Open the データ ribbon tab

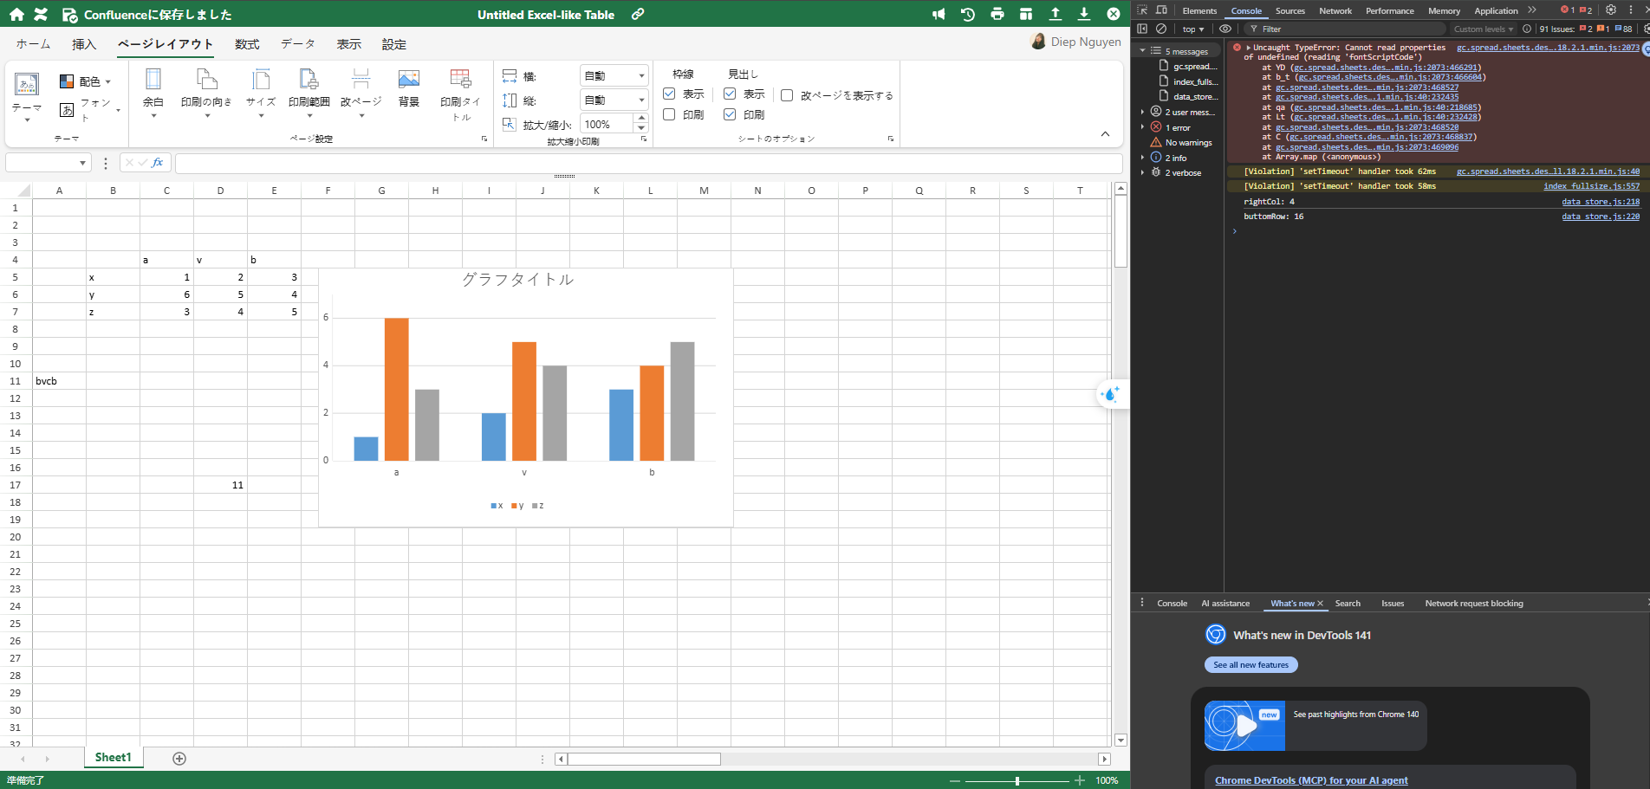(297, 44)
